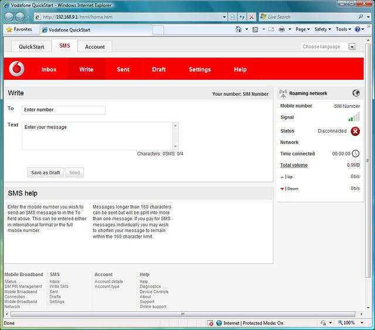Click the message box scroll down arrow
Viewport: 375px width, 330px height.
coord(176,147)
